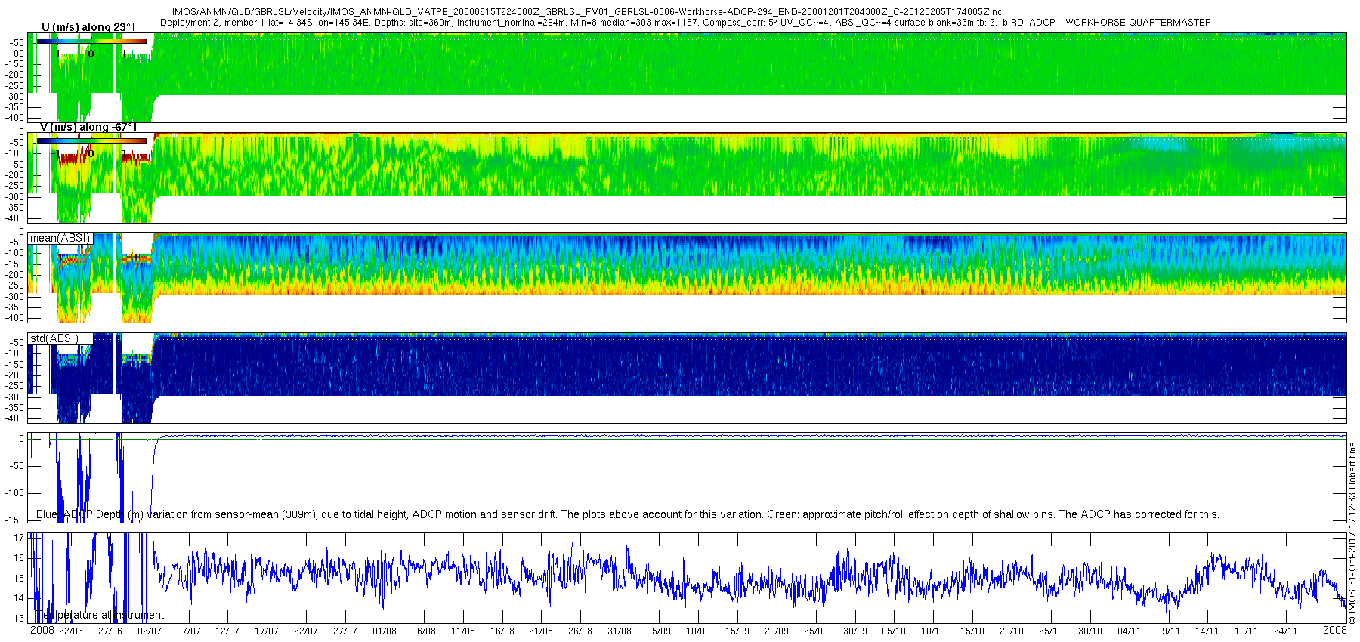Click the '20/10' date tick label
The width and height of the screenshot is (1360, 642).
click(1012, 631)
